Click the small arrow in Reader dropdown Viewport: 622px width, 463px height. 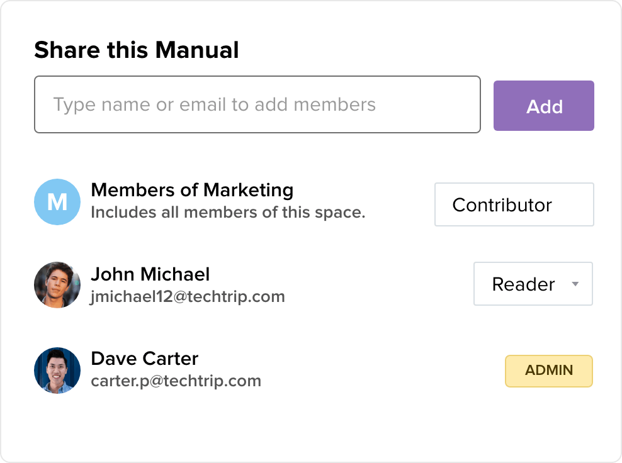point(575,284)
